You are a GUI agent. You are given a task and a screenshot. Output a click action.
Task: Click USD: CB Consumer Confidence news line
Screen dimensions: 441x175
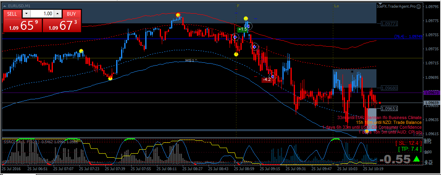372,127
